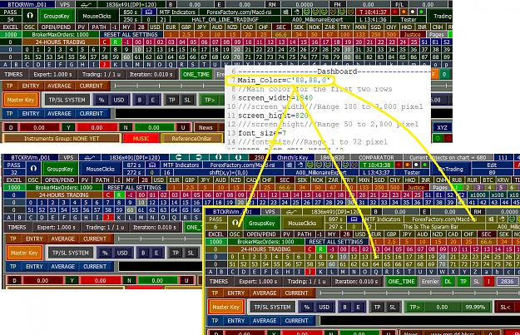Viewport: 520px width, 335px height.
Task: Click headphone icon beside PASS in top dashboard
Action: click(x=30, y=16)
